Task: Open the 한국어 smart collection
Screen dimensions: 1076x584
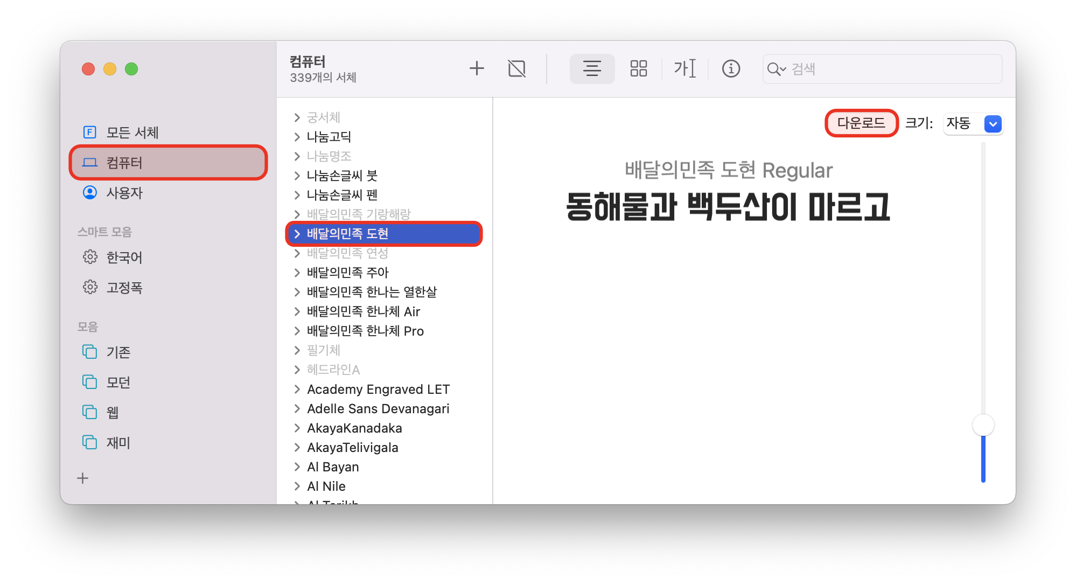Action: 124,258
